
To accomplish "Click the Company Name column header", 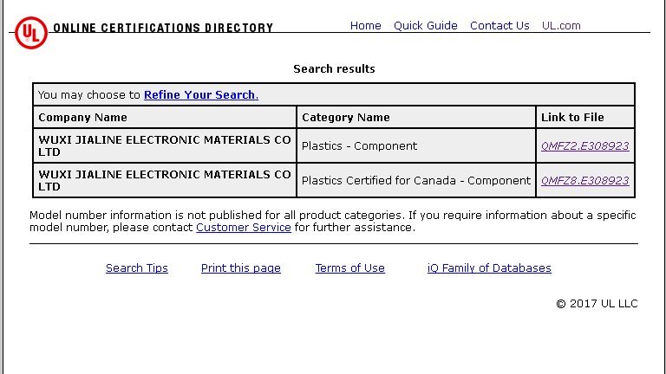I will pos(83,118).
